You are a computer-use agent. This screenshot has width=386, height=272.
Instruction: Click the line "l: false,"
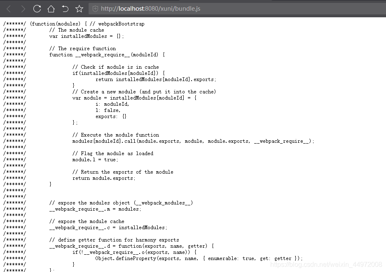(108, 110)
